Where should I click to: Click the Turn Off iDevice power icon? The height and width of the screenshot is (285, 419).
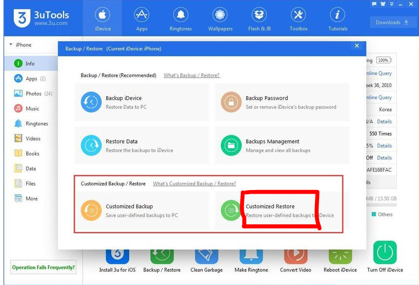[385, 253]
